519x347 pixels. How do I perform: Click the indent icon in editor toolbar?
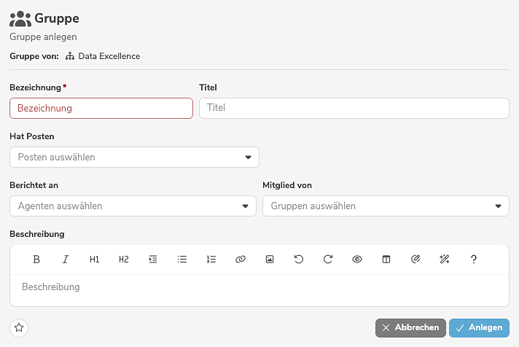click(153, 259)
